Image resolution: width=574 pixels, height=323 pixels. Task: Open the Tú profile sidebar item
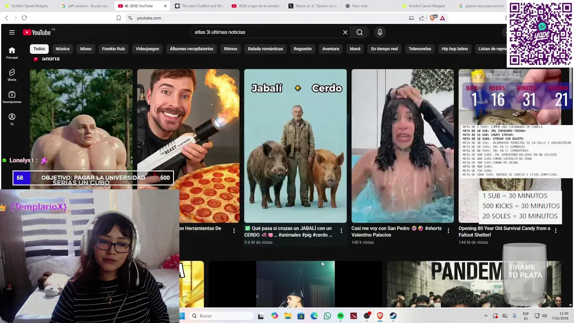(12, 119)
